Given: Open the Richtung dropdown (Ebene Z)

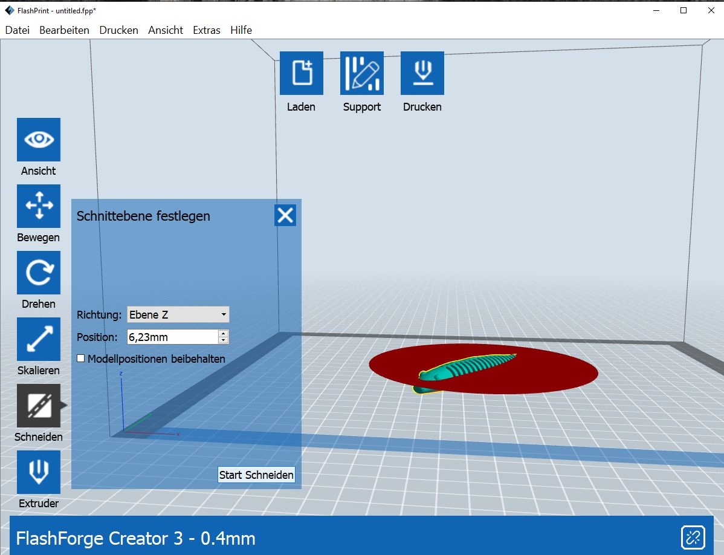Looking at the screenshot, I should [178, 314].
